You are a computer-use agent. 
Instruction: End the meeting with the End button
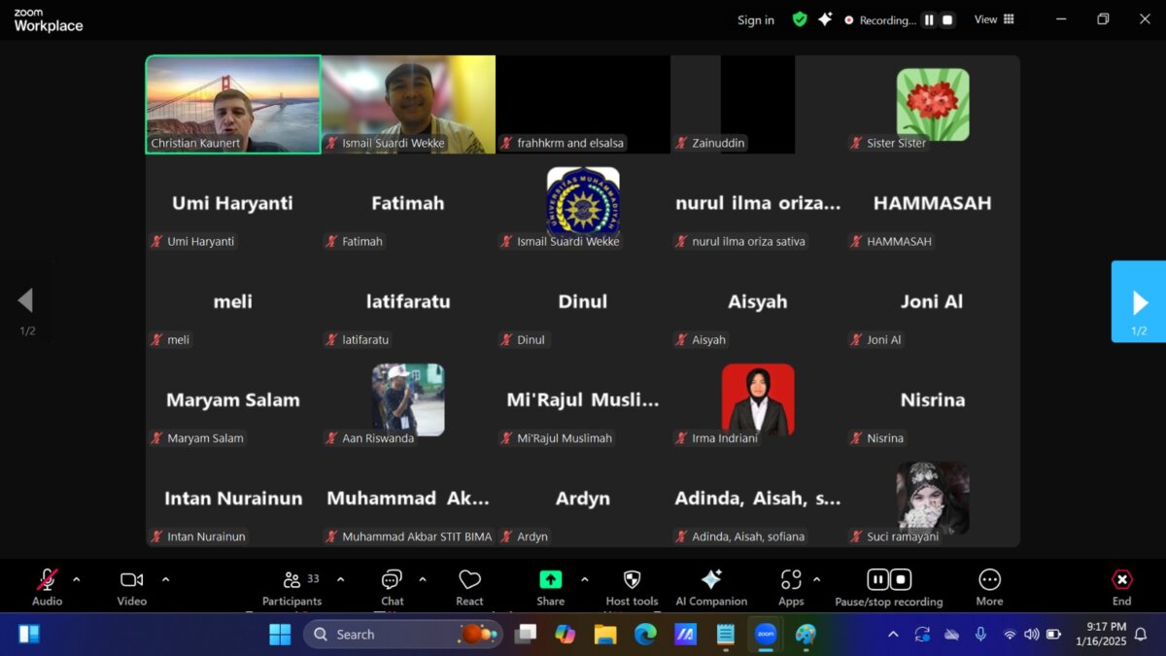coord(1122,587)
